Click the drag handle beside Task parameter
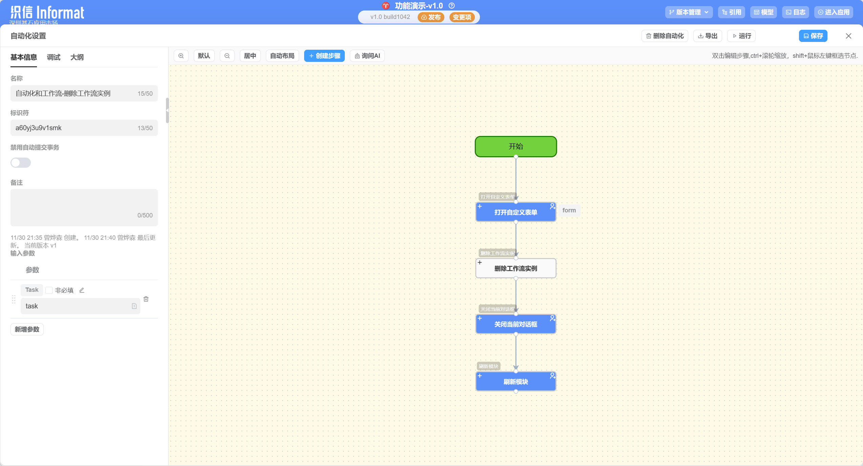863x466 pixels. [14, 299]
